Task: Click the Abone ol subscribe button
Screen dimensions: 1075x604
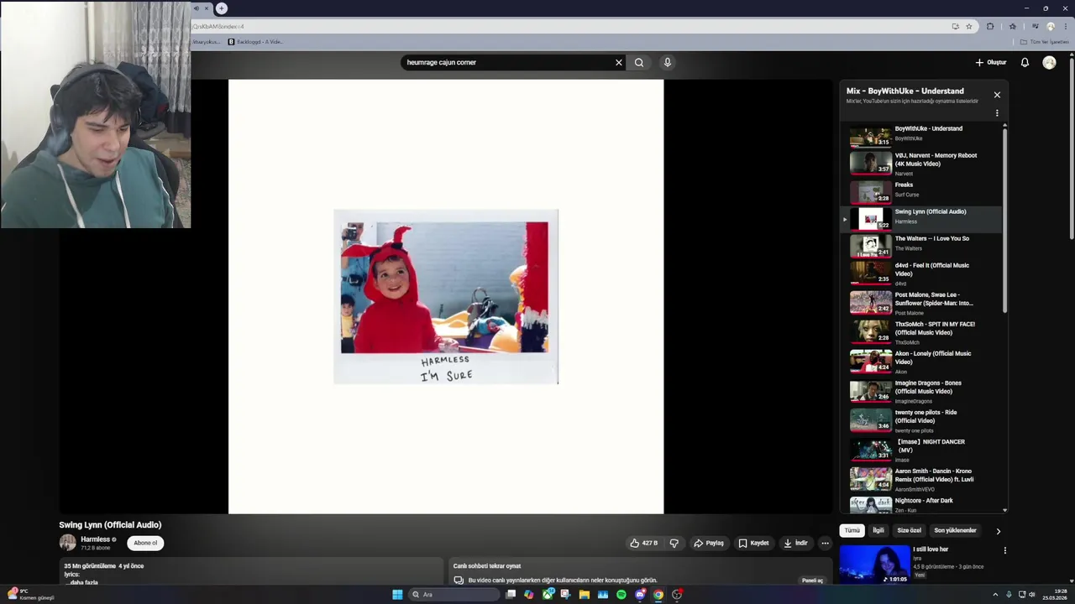Action: (x=145, y=543)
